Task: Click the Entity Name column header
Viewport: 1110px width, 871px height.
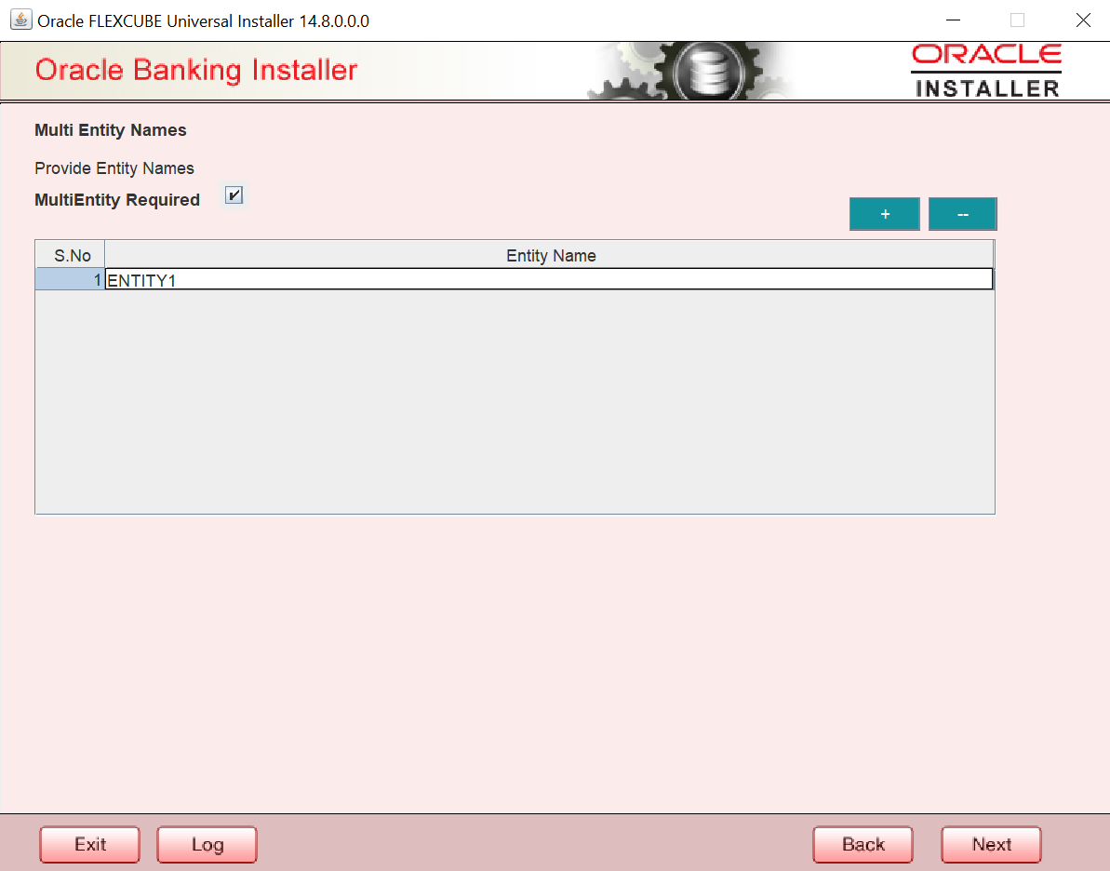Action: 549,255
